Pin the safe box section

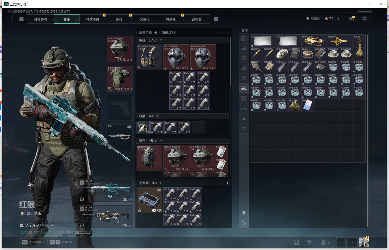point(227,183)
